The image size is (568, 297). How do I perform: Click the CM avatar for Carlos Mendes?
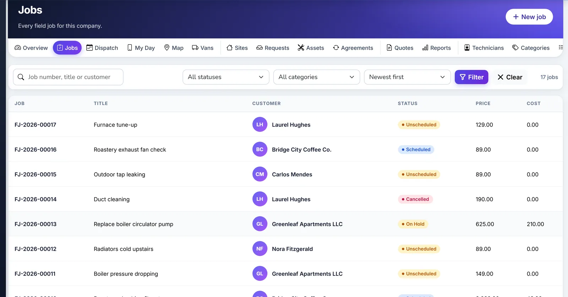point(260,174)
